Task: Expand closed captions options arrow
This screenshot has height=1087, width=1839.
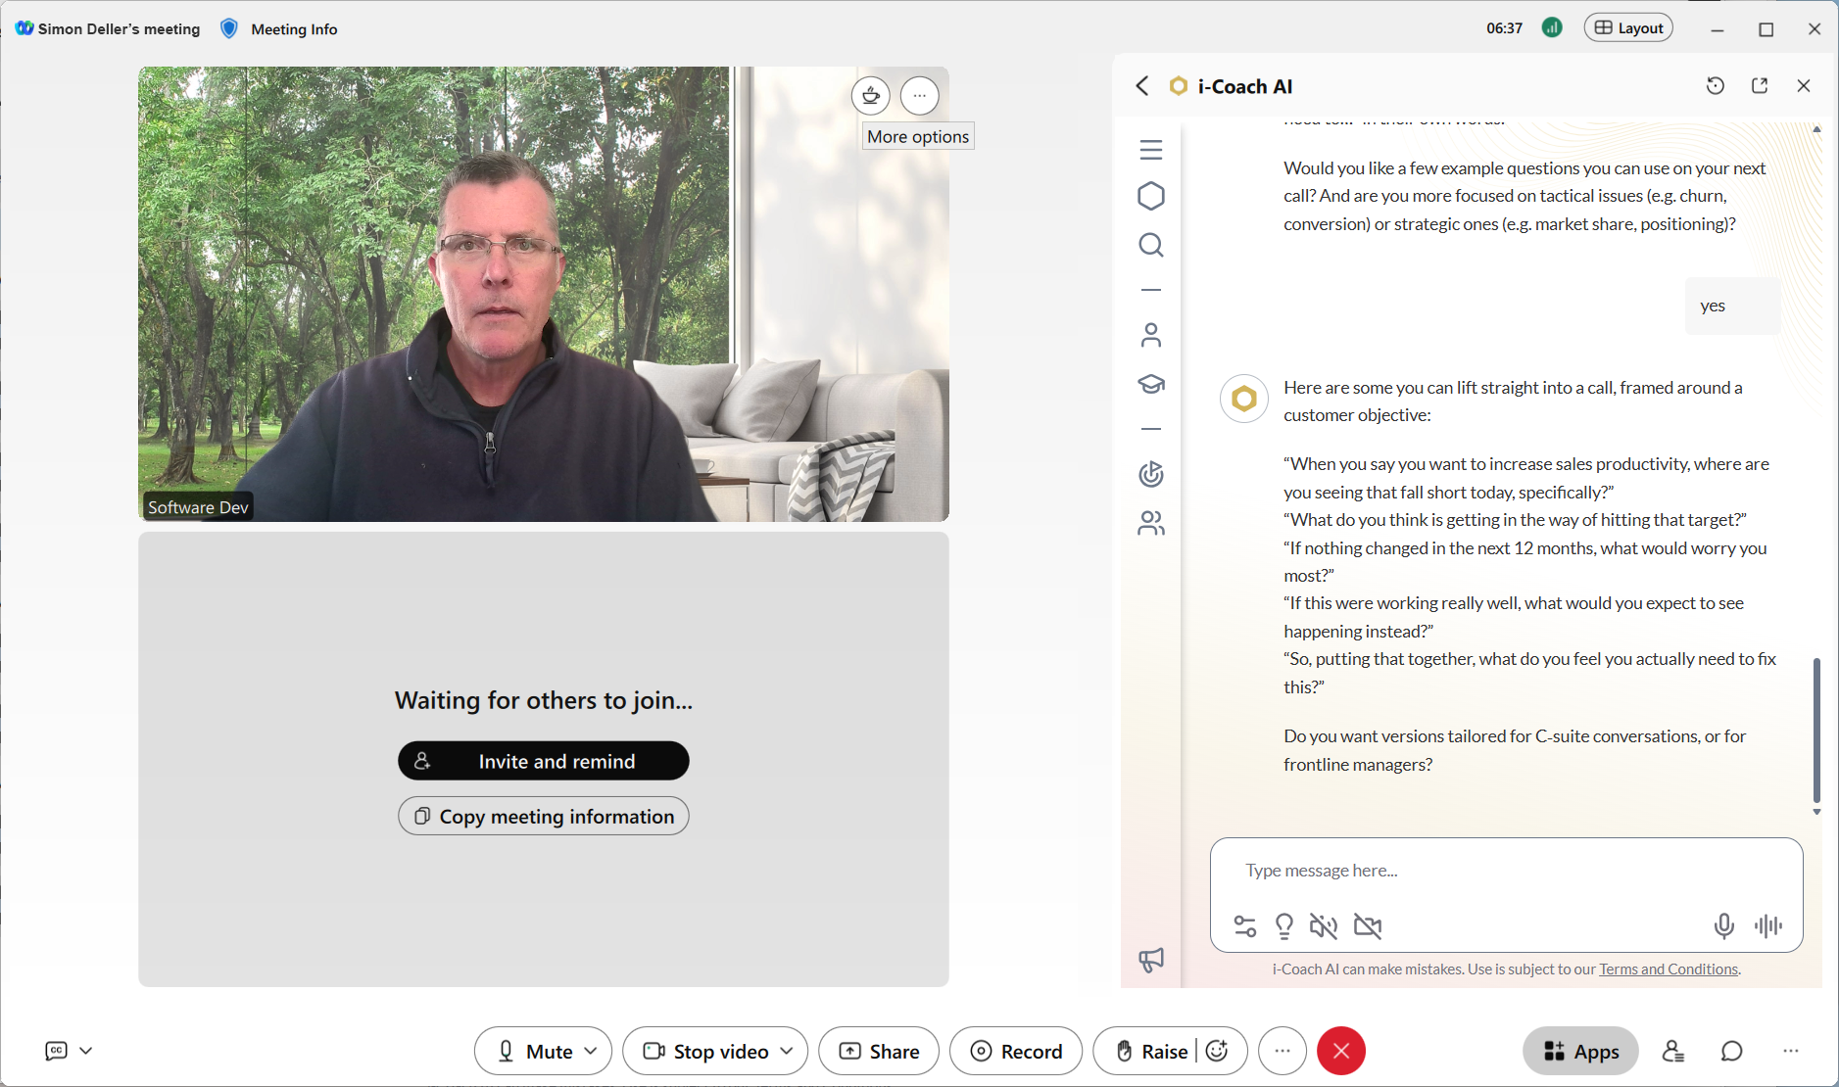Action: pyautogui.click(x=86, y=1051)
